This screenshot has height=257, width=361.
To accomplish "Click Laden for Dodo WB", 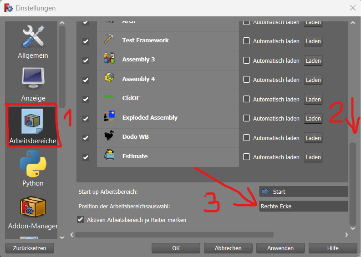I will pyautogui.click(x=313, y=138).
